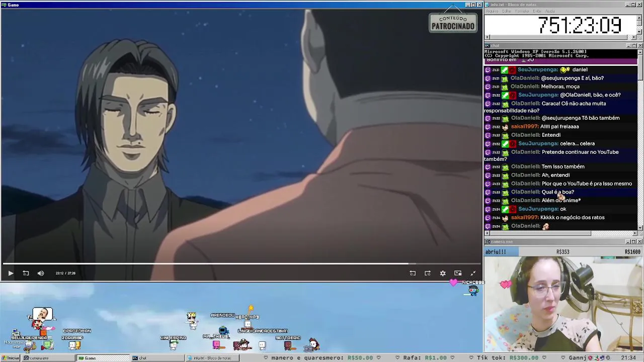644x362 pixels.
Task: Open the Iniciar start menu
Action: [x=11, y=358]
